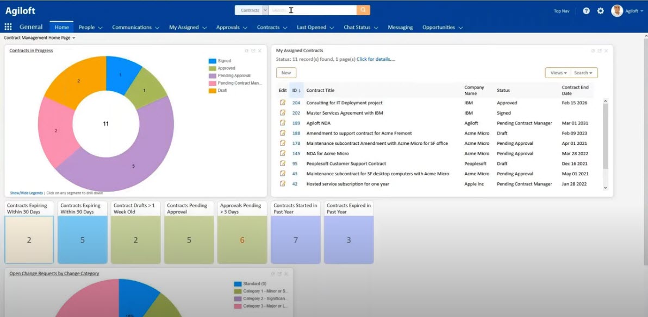Open the Click for details link

tap(376, 59)
